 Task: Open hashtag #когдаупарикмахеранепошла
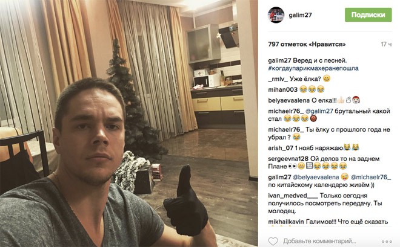[x=313, y=68]
